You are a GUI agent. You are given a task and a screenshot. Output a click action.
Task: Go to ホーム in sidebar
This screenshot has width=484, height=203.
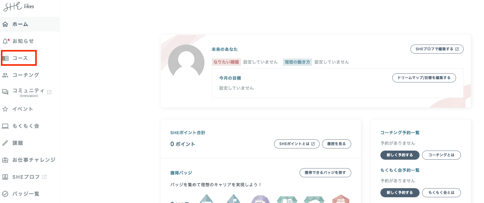pos(20,24)
